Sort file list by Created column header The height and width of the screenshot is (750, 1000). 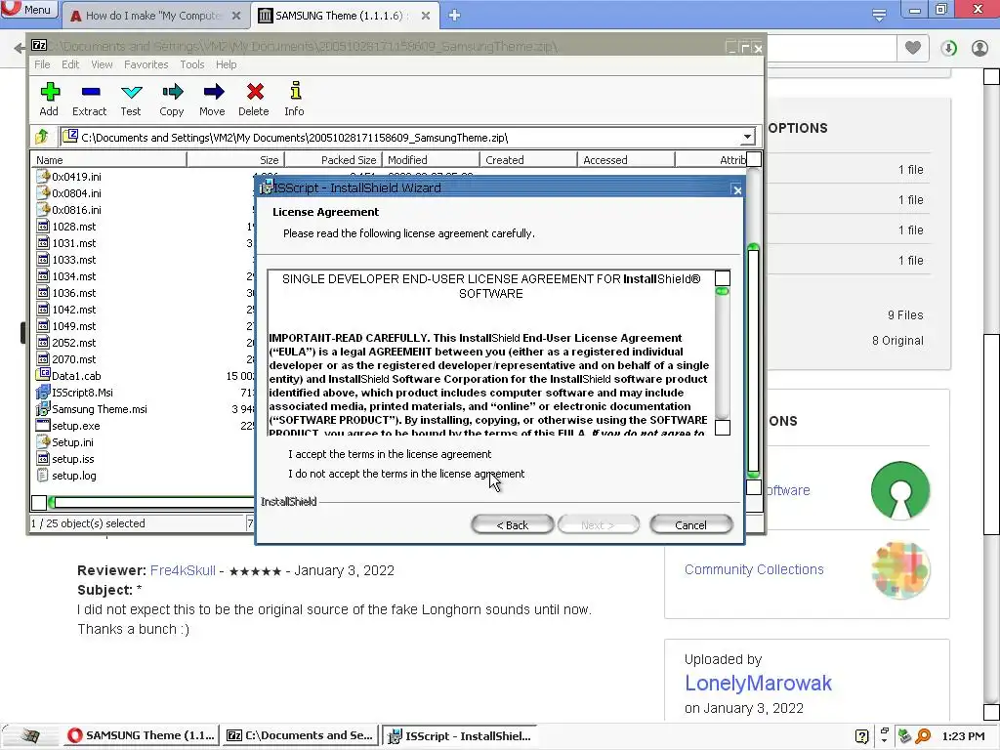tap(528, 160)
